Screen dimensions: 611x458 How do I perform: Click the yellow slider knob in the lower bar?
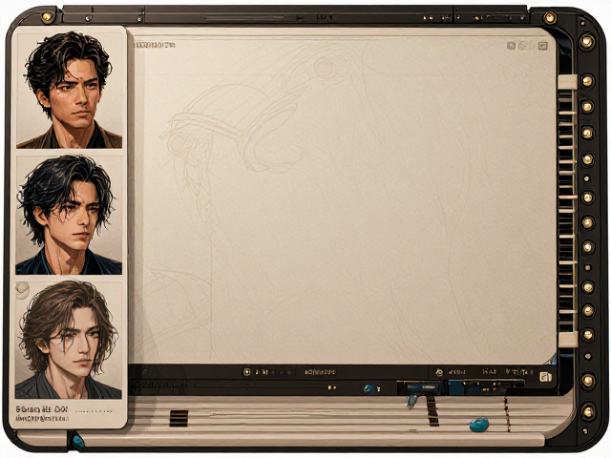point(330,388)
